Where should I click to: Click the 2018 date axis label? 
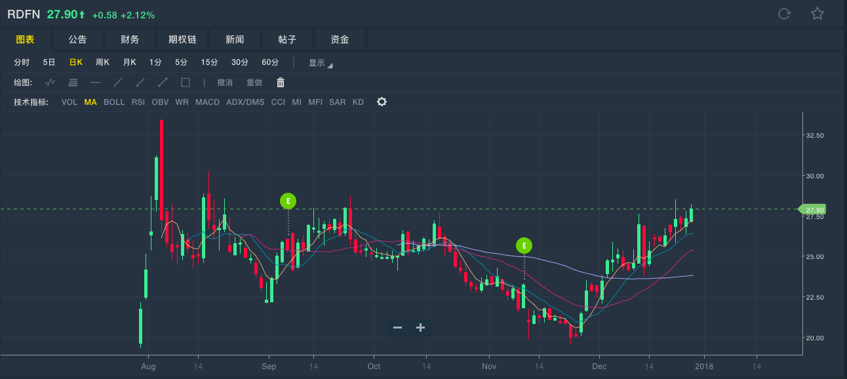[x=704, y=366]
